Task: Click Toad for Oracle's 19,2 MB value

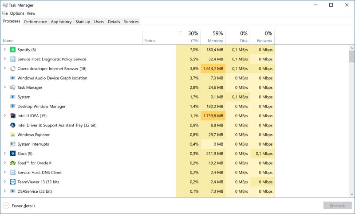Action: [x=216, y=163]
